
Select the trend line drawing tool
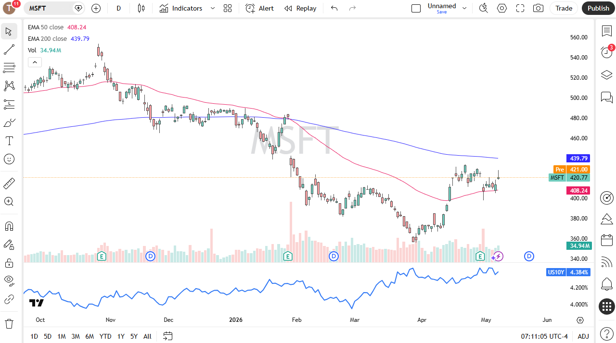9,49
